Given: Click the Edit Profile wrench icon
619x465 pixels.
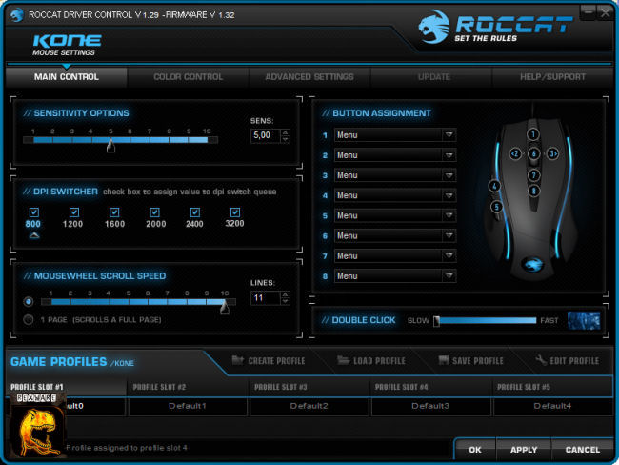Looking at the screenshot, I should tap(541, 360).
